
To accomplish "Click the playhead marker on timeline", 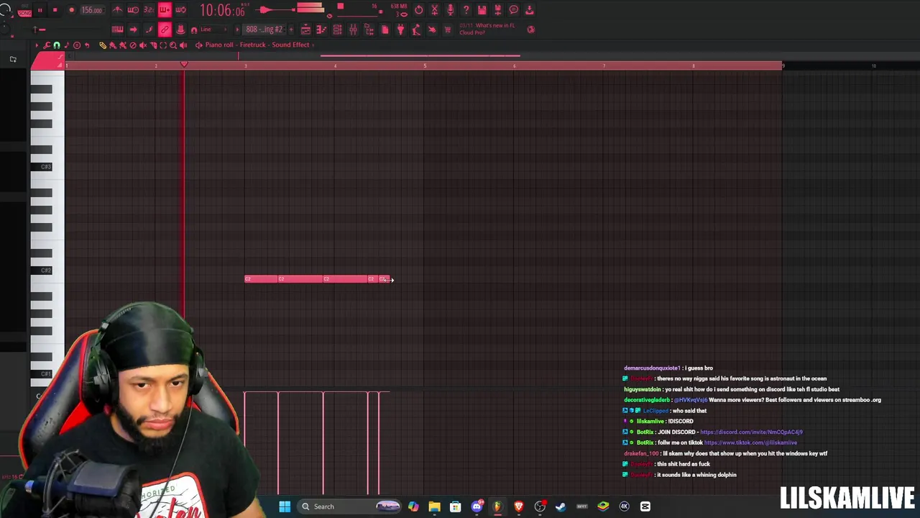I will [x=184, y=65].
